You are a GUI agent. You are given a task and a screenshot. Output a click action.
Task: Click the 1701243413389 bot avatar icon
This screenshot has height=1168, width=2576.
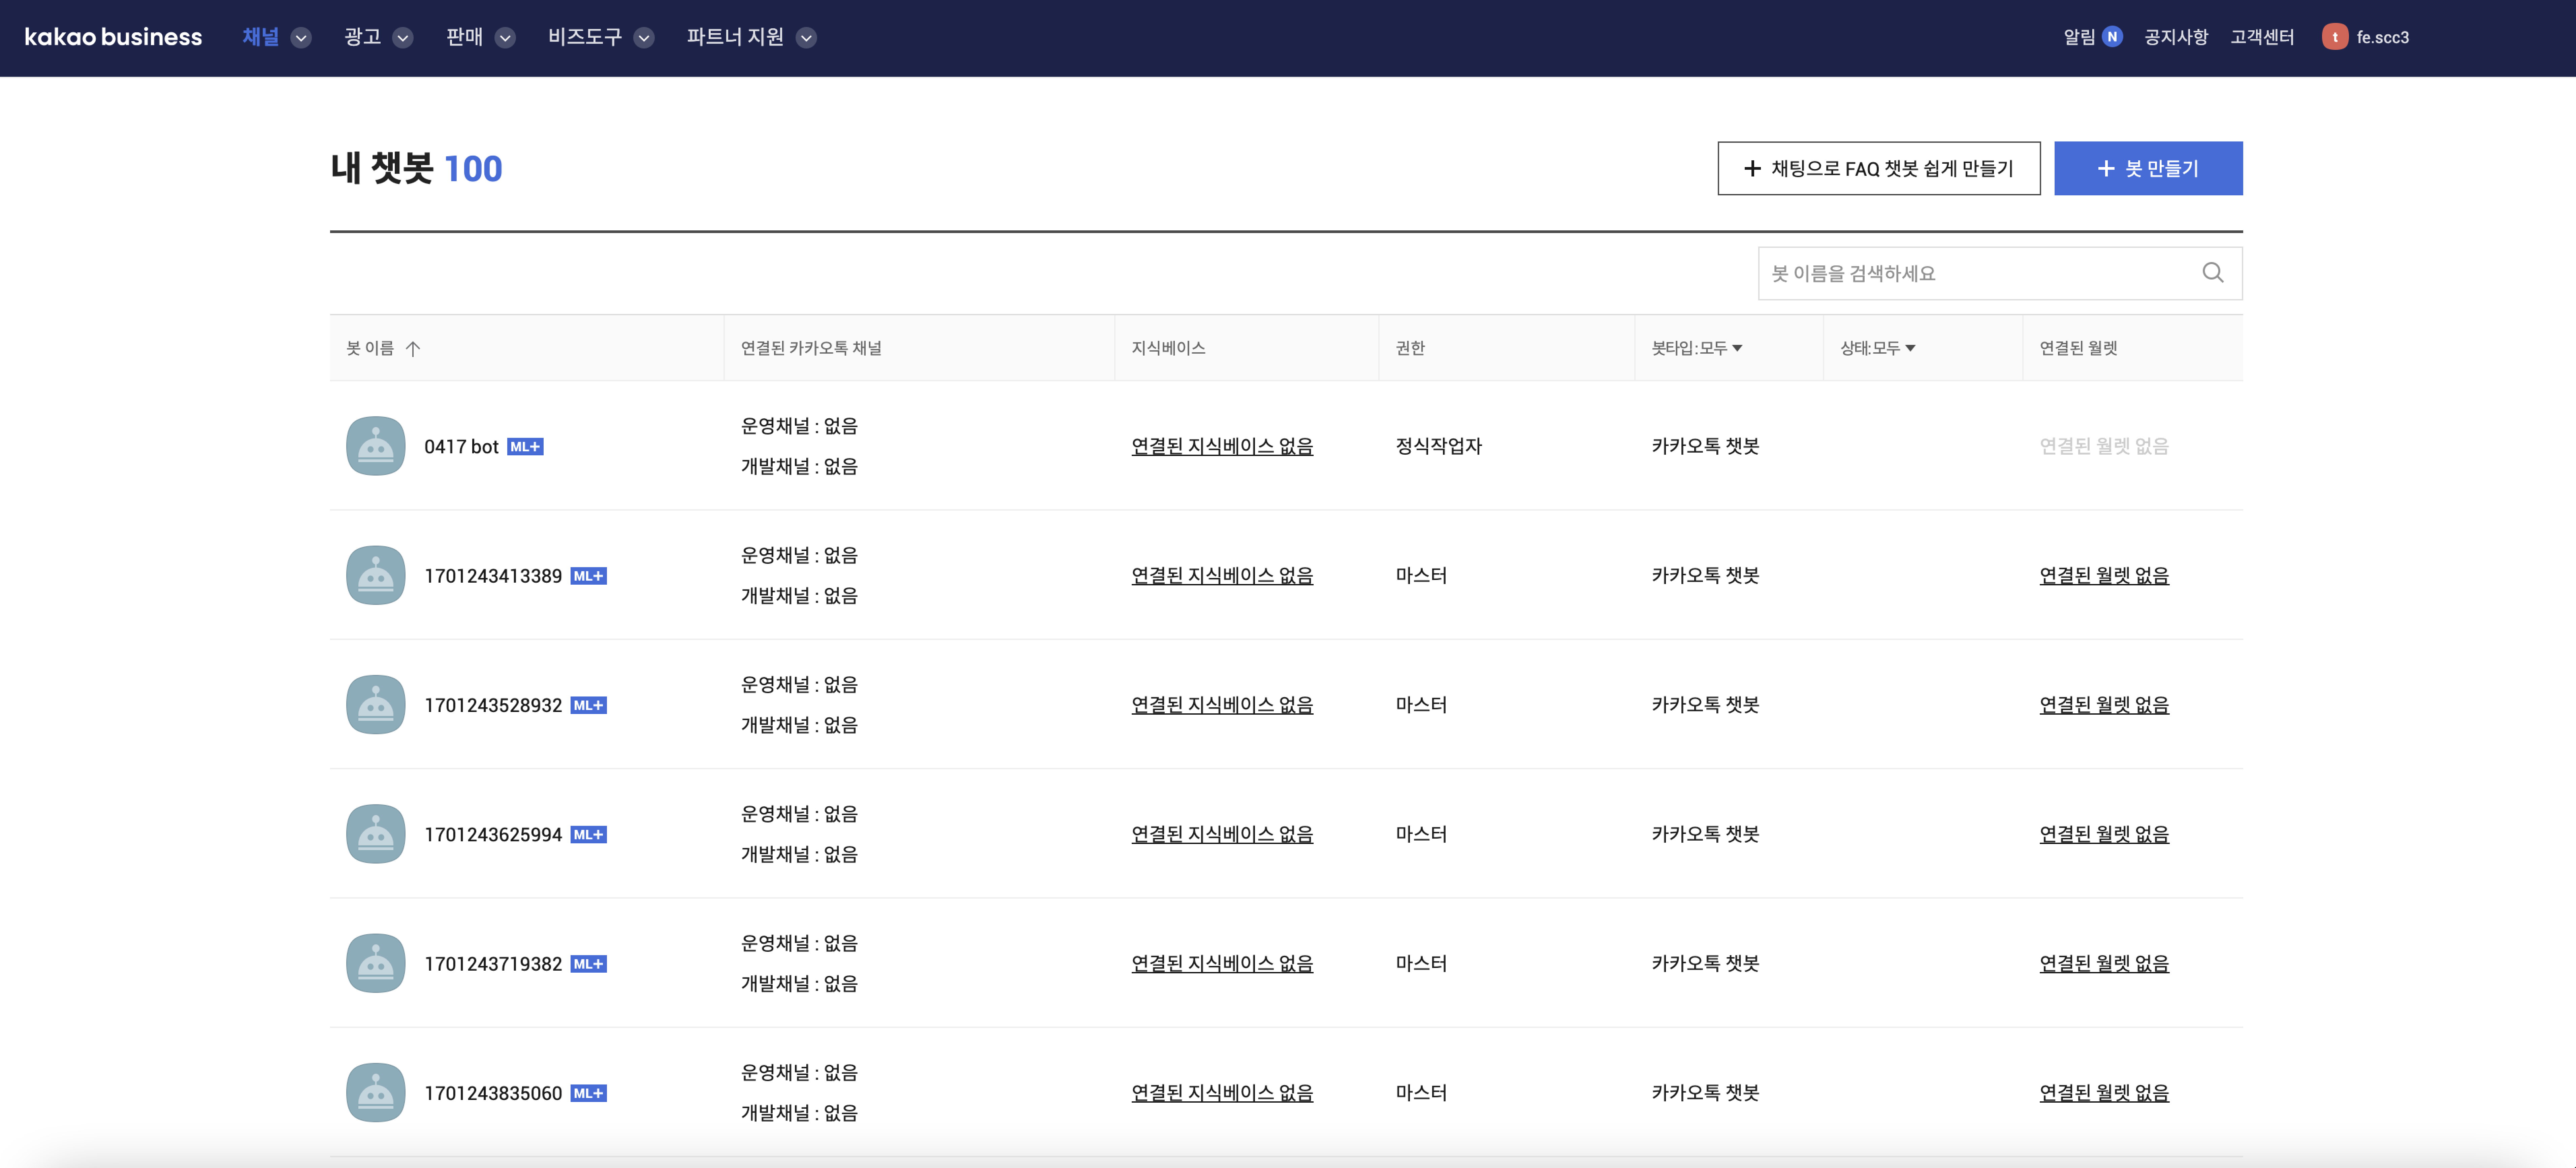coord(376,575)
